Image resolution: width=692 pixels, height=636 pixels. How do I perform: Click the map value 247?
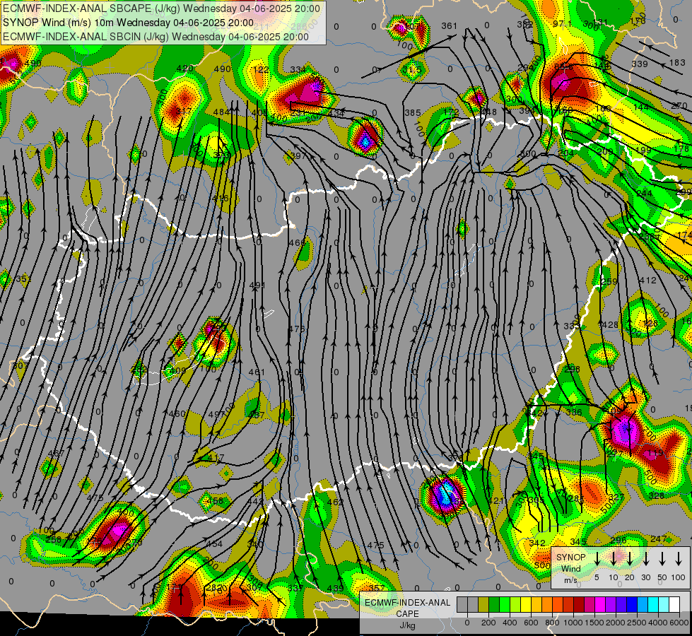659,539
